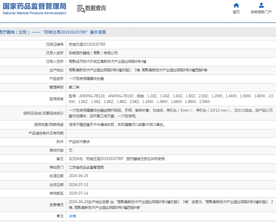The height and width of the screenshot is (222, 276).
Task: Click the 变更情况 row label
Action: (x=56, y=205)
